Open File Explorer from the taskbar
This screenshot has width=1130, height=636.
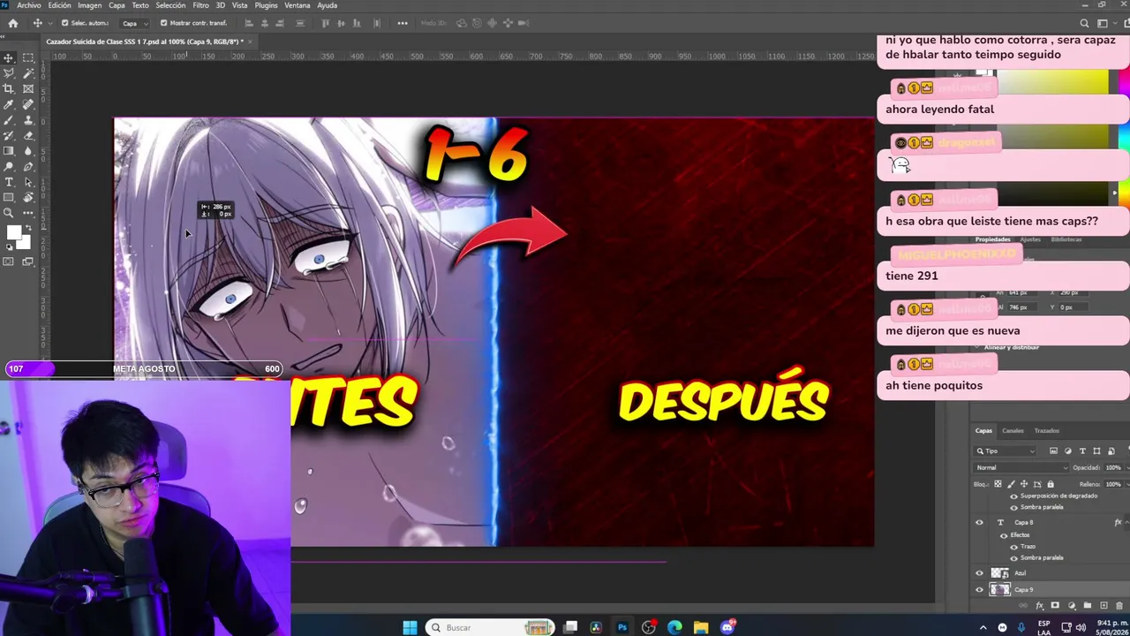701,627
